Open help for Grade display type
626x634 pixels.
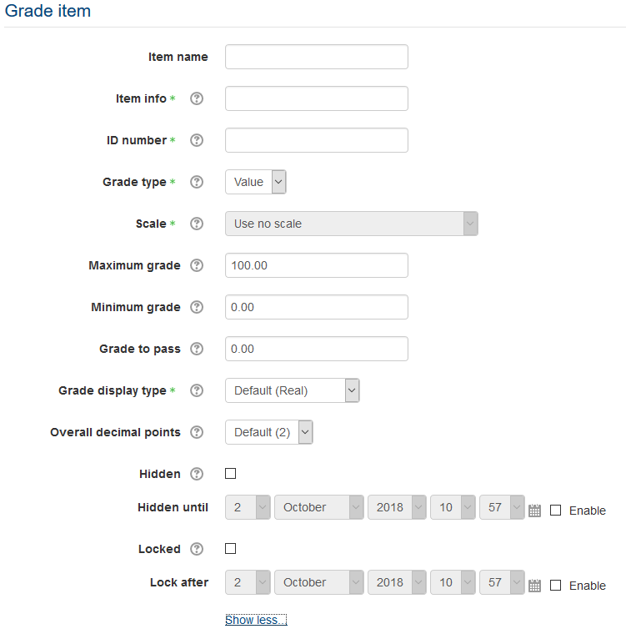pyautogui.click(x=197, y=390)
